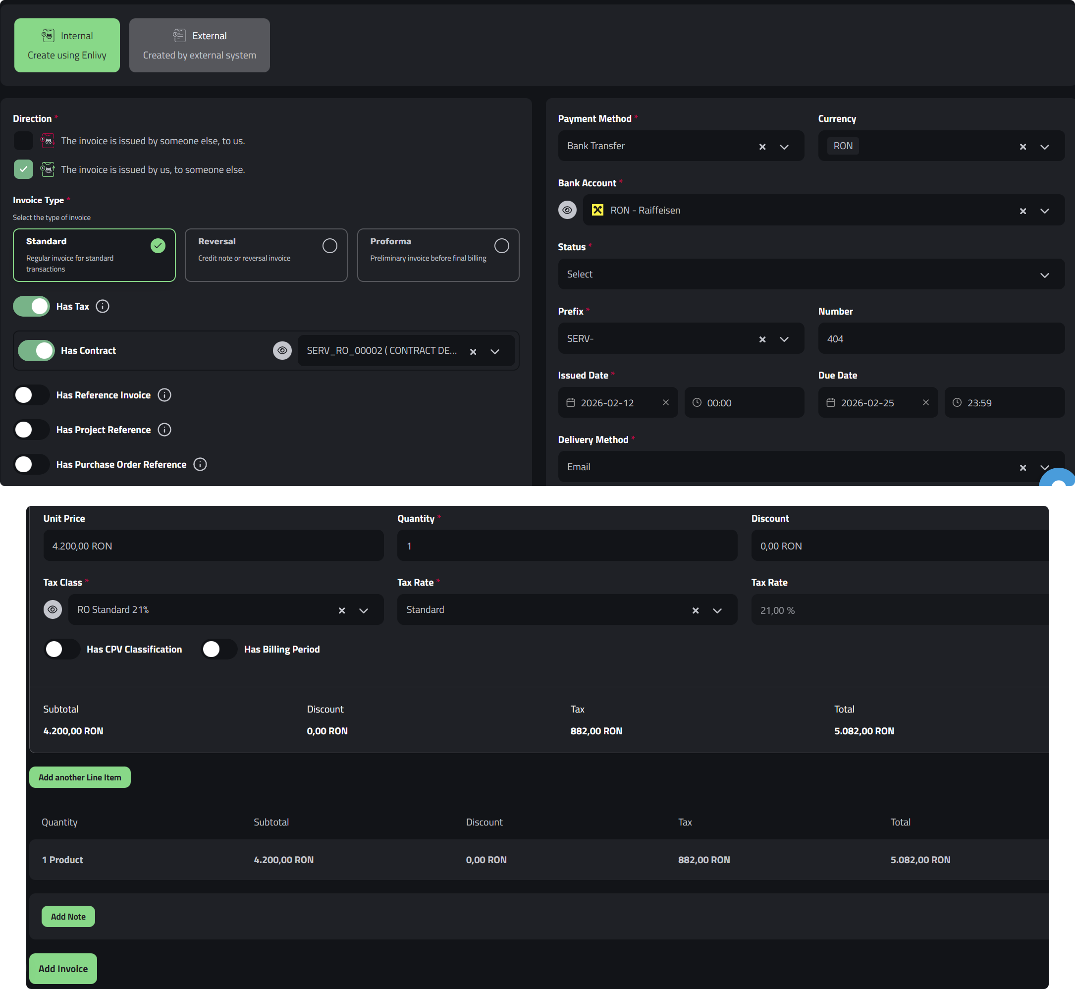Toggle the Has Contract switch off
The height and width of the screenshot is (989, 1075).
36,350
